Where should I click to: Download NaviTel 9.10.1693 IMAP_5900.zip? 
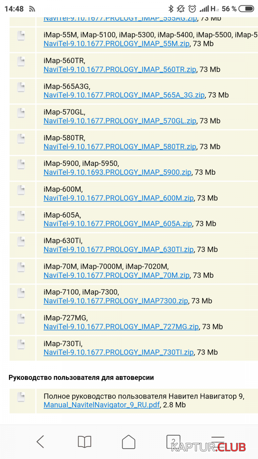(117, 172)
